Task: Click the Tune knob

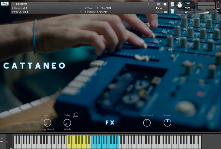Action: (x=179, y=5)
